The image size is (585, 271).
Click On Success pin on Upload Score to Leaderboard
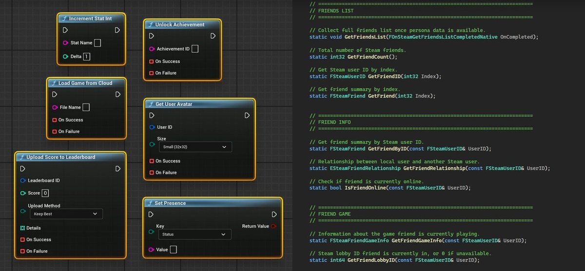pyautogui.click(x=22, y=240)
